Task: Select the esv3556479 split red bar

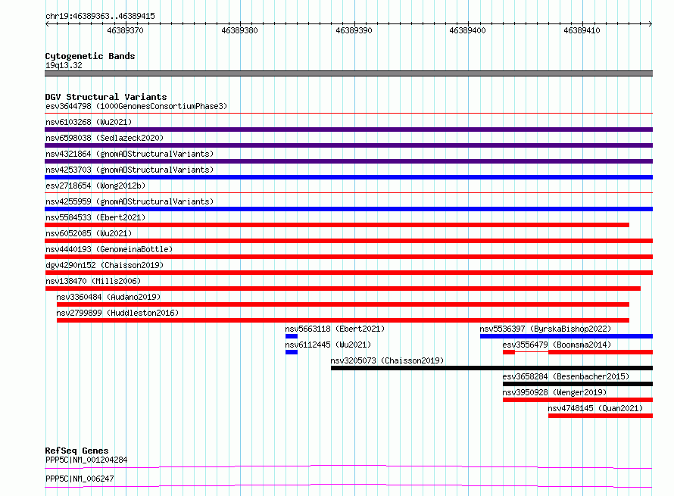Action: click(x=578, y=352)
